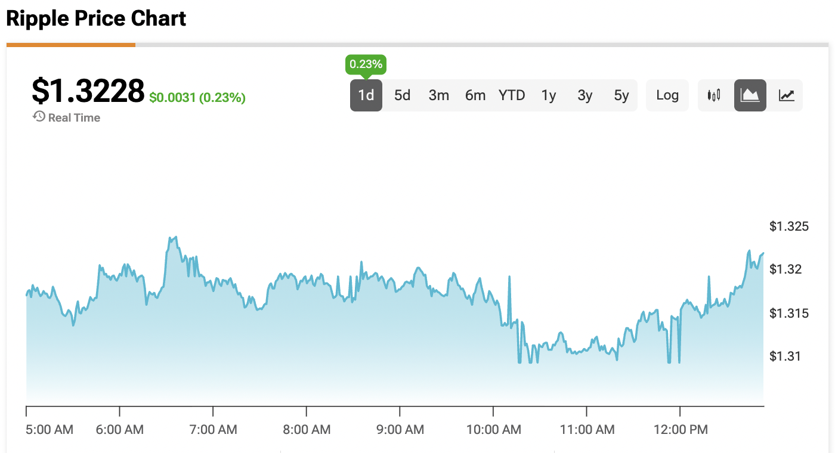Image resolution: width=835 pixels, height=453 pixels.
Task: Open the 5y price history
Action: 621,95
